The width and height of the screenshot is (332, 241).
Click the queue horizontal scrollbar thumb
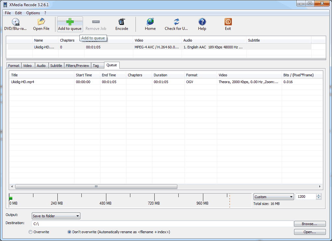coord(96,186)
